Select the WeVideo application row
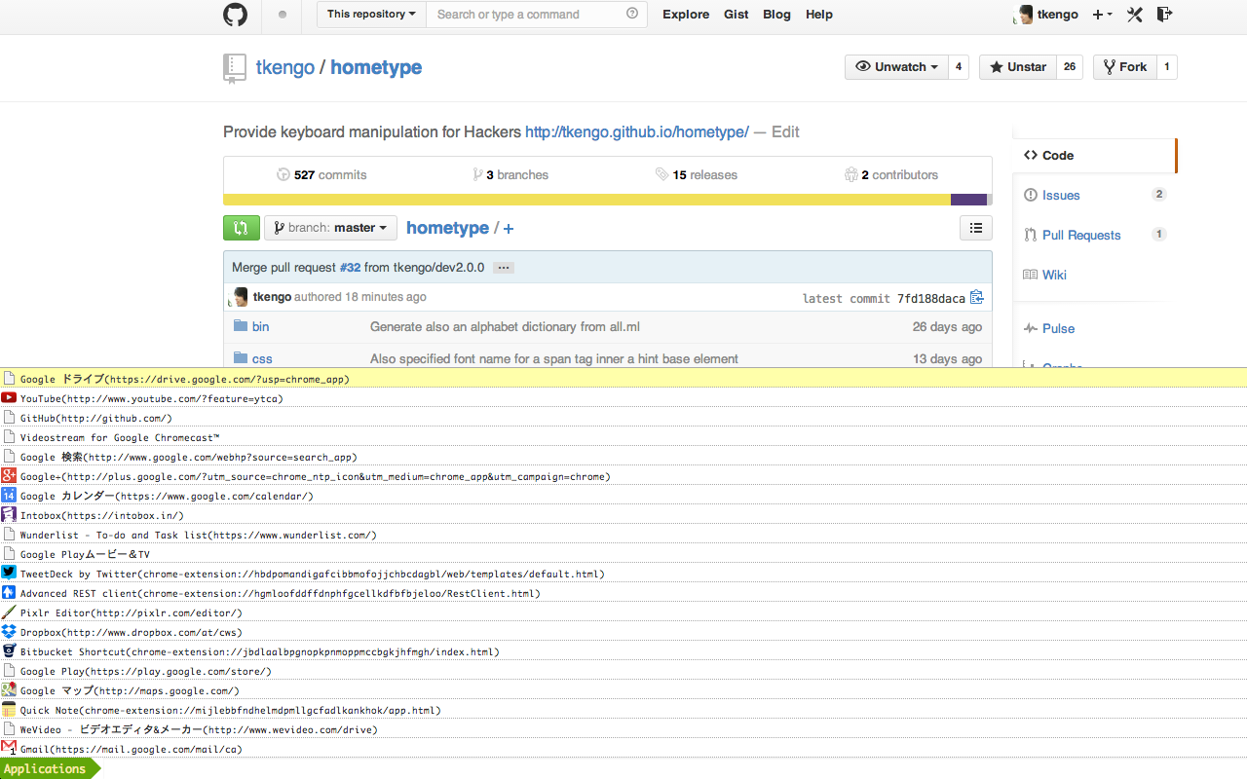Image resolution: width=1247 pixels, height=779 pixels. (623, 728)
